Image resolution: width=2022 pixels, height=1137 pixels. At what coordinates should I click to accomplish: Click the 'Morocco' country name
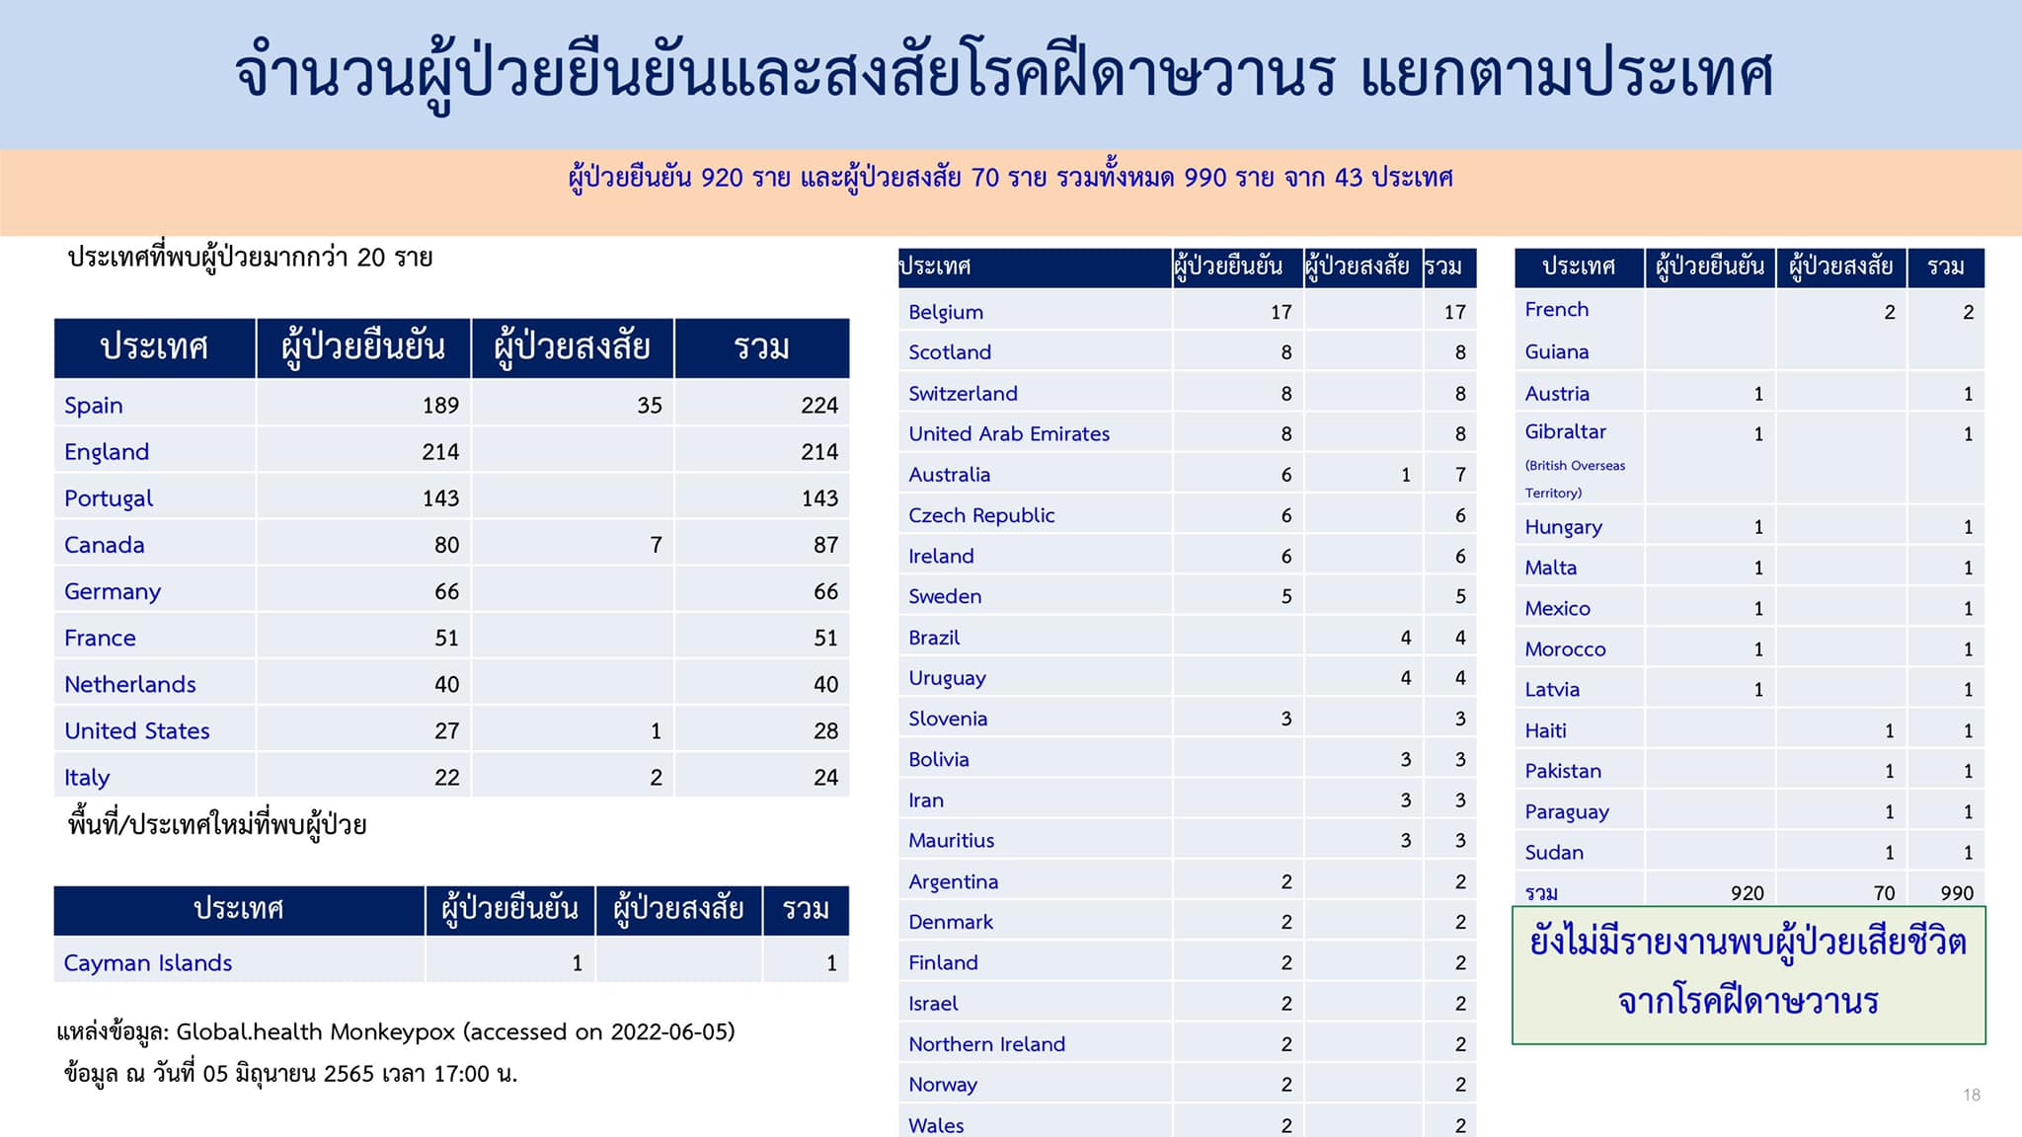click(x=1565, y=649)
